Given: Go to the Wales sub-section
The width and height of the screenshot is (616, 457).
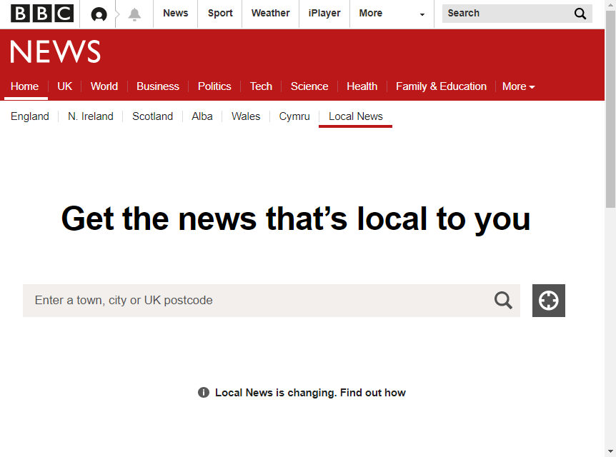Looking at the screenshot, I should [x=246, y=116].
